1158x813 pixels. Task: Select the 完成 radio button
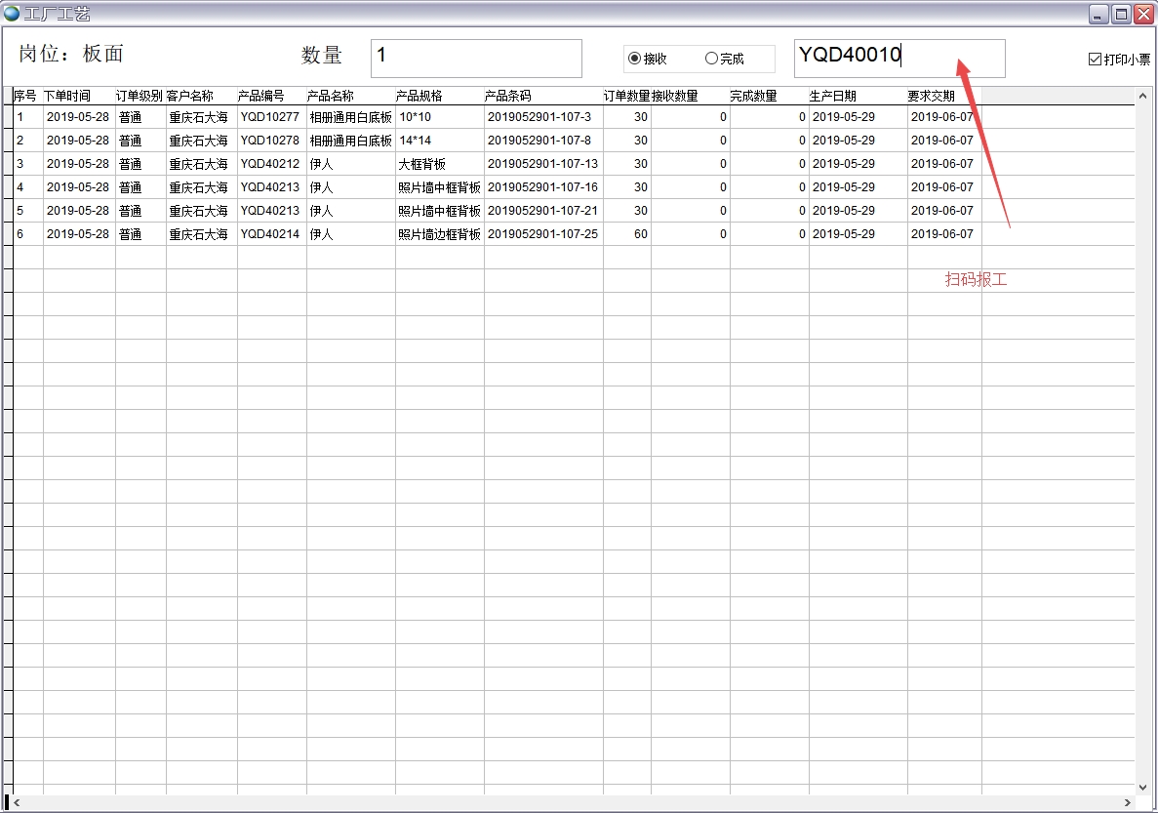[x=711, y=59]
